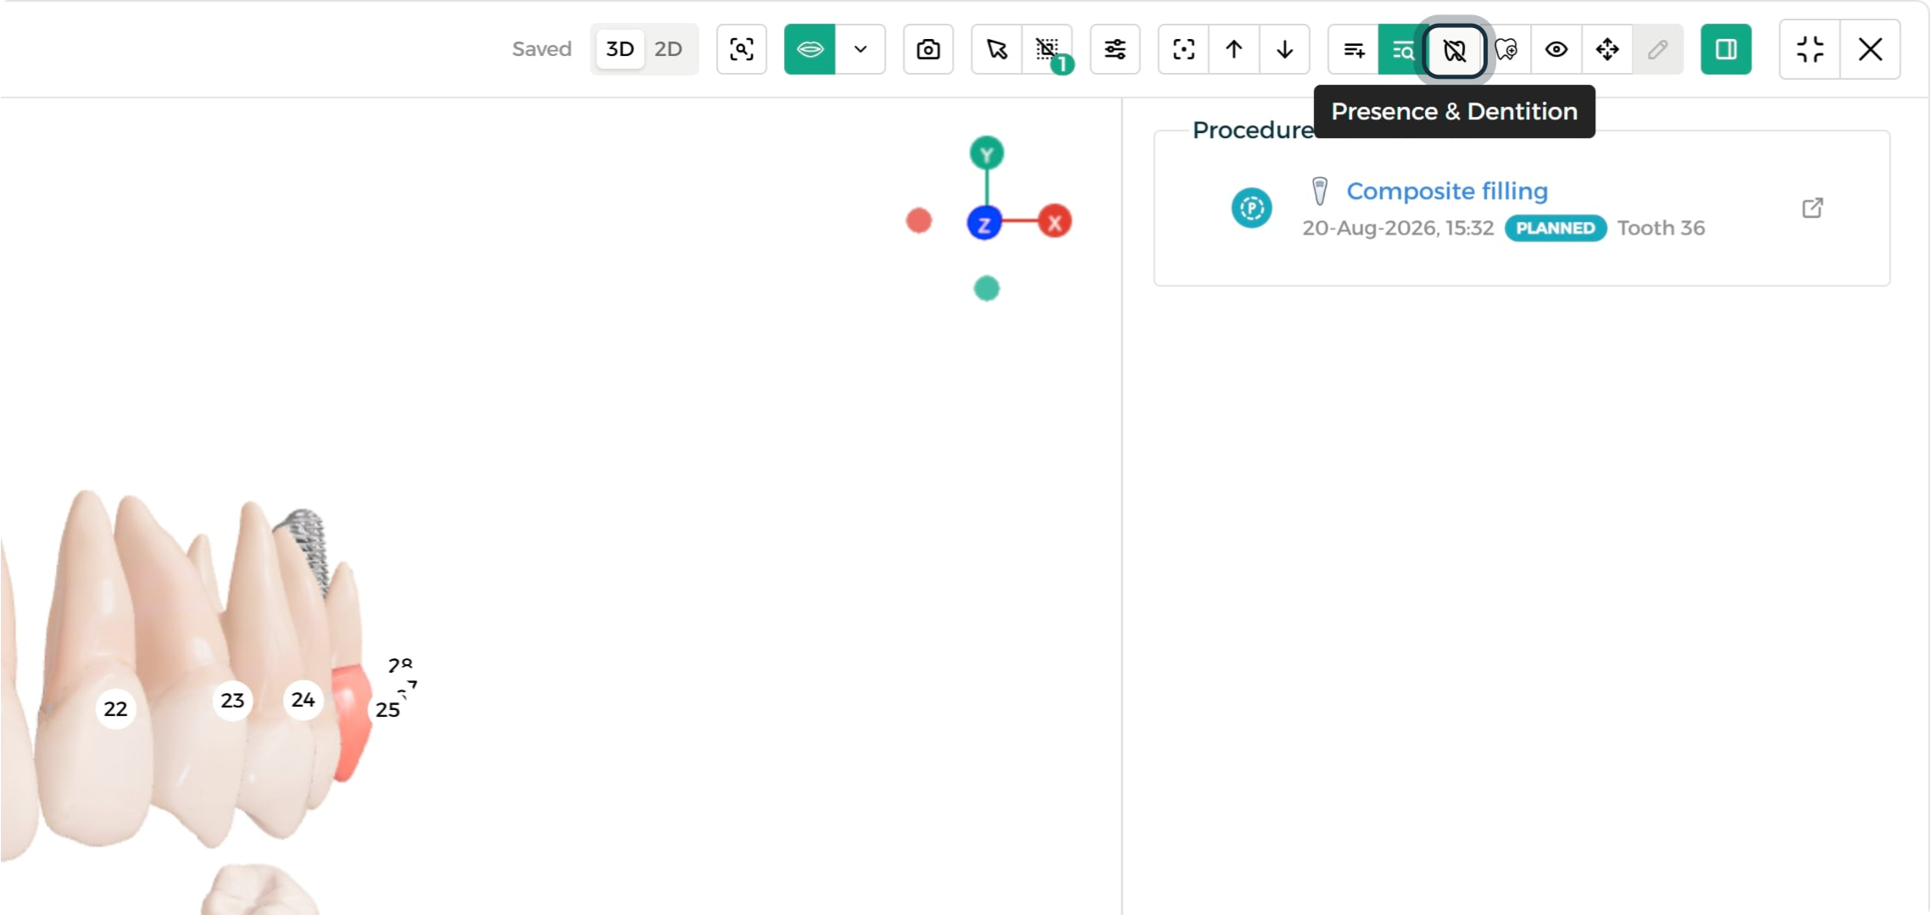
Task: Expand the dropdown beside the lips button
Action: [860, 49]
